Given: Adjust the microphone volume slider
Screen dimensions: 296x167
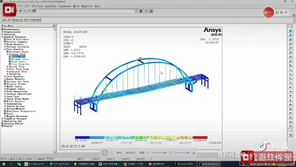Looking at the screenshot, I should coord(158,153).
